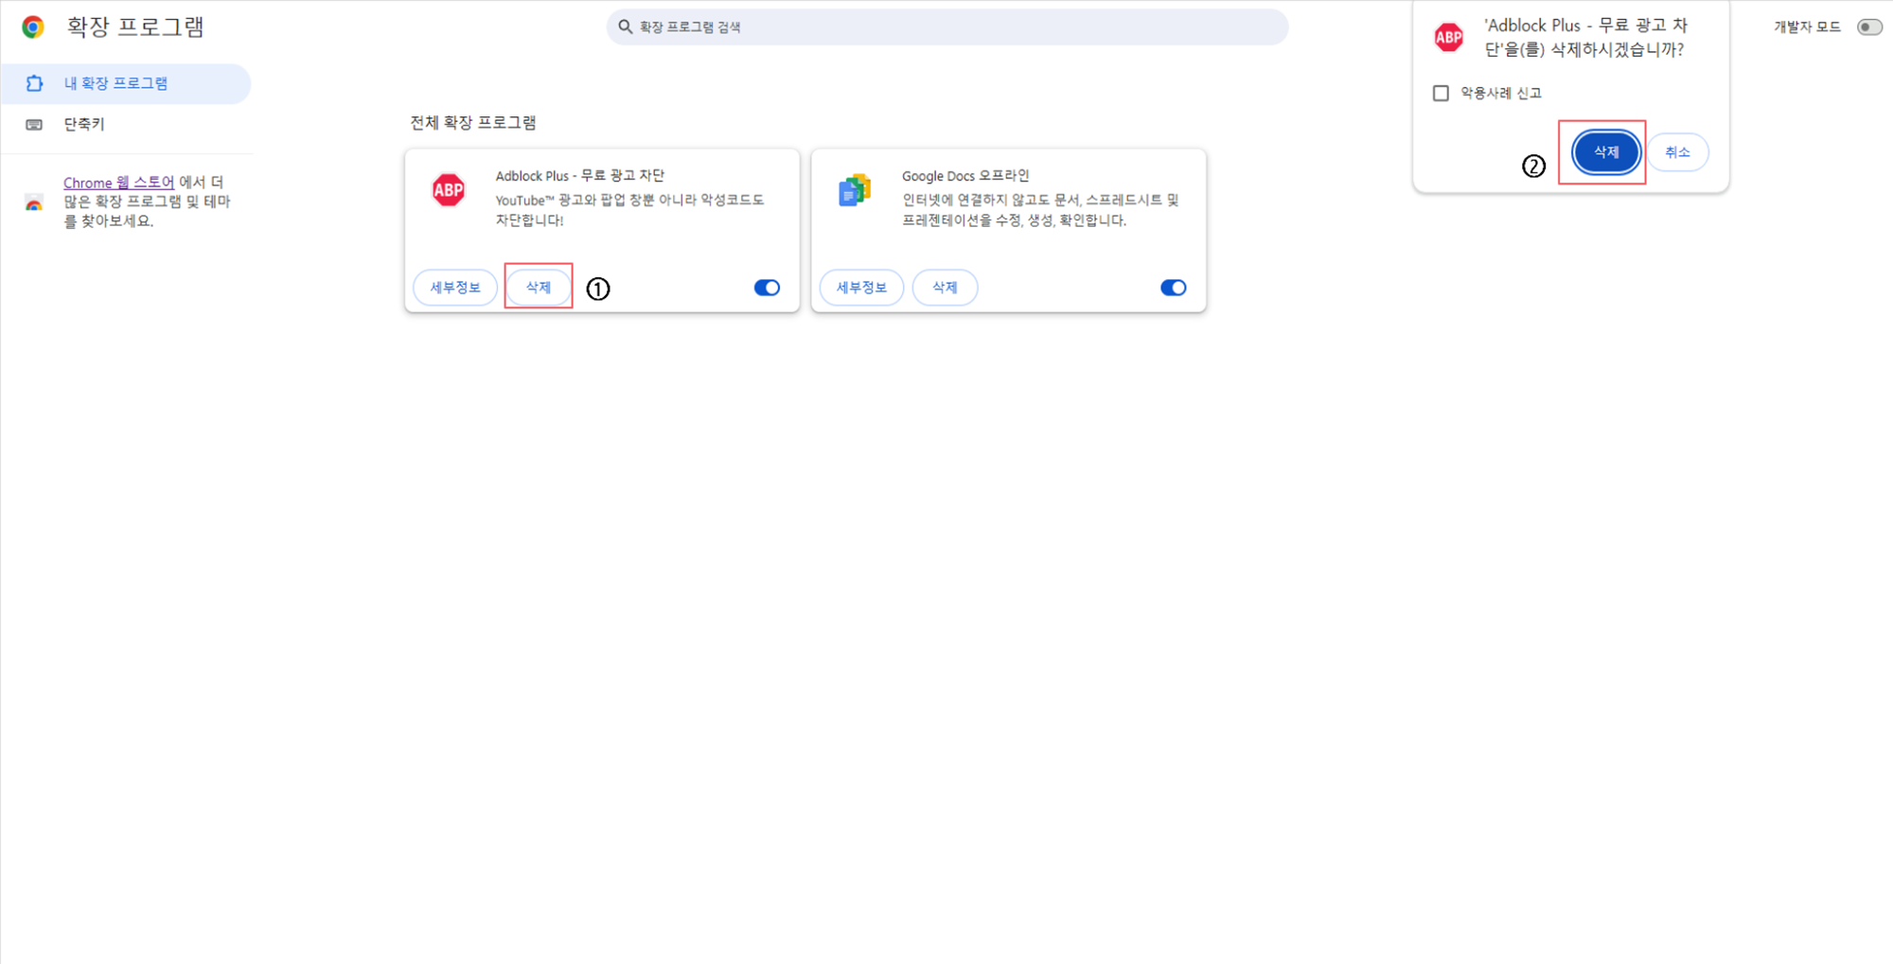
Task: Click the Adblock Plus extension icon
Action: coord(449,189)
